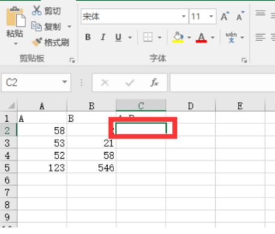Toggle Bold formatting
Image resolution: width=275 pixels, height=234 pixels.
(x=88, y=37)
